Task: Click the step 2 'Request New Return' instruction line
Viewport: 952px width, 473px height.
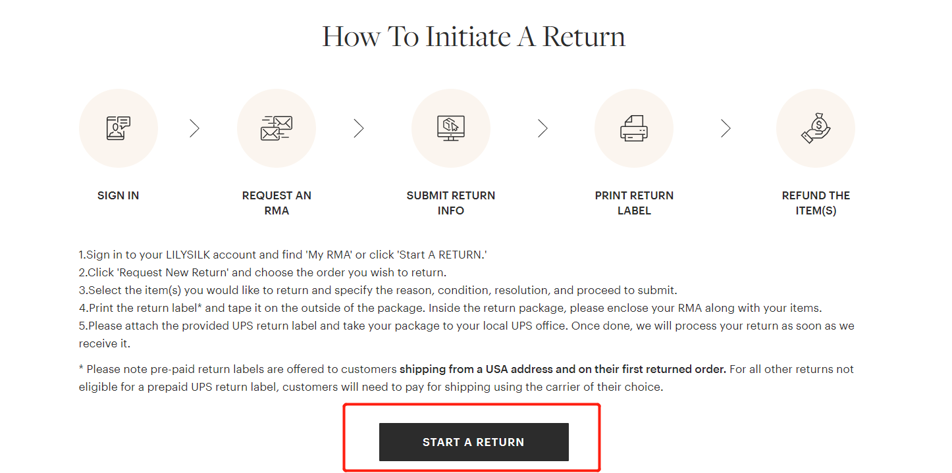Action: [x=263, y=272]
